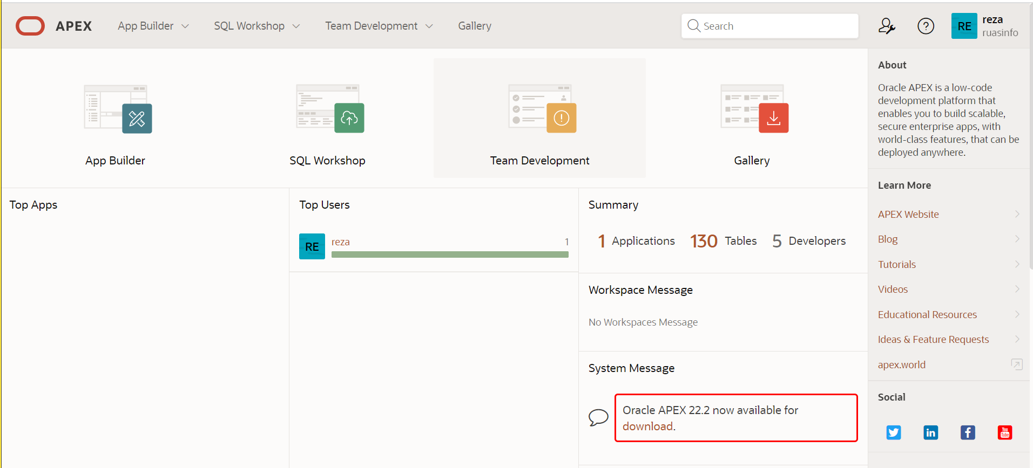
Task: Open the App Builder large tile icon
Action: coord(118,109)
